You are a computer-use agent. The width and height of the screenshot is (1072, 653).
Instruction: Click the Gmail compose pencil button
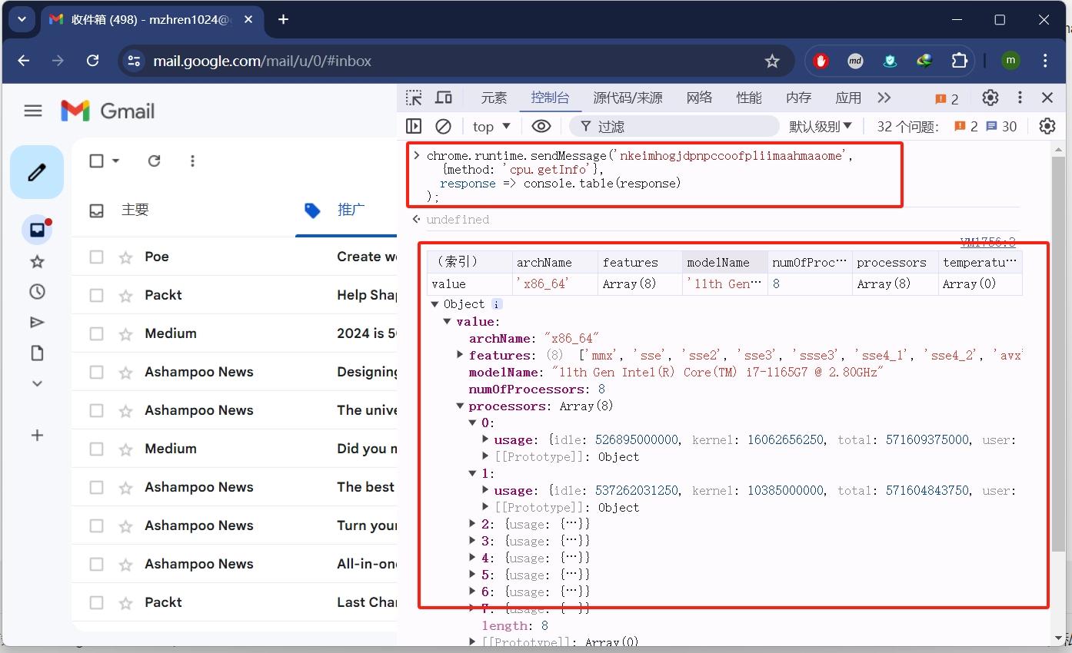coord(37,172)
